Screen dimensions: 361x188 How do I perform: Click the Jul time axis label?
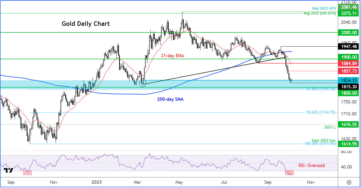click(x=224, y=182)
